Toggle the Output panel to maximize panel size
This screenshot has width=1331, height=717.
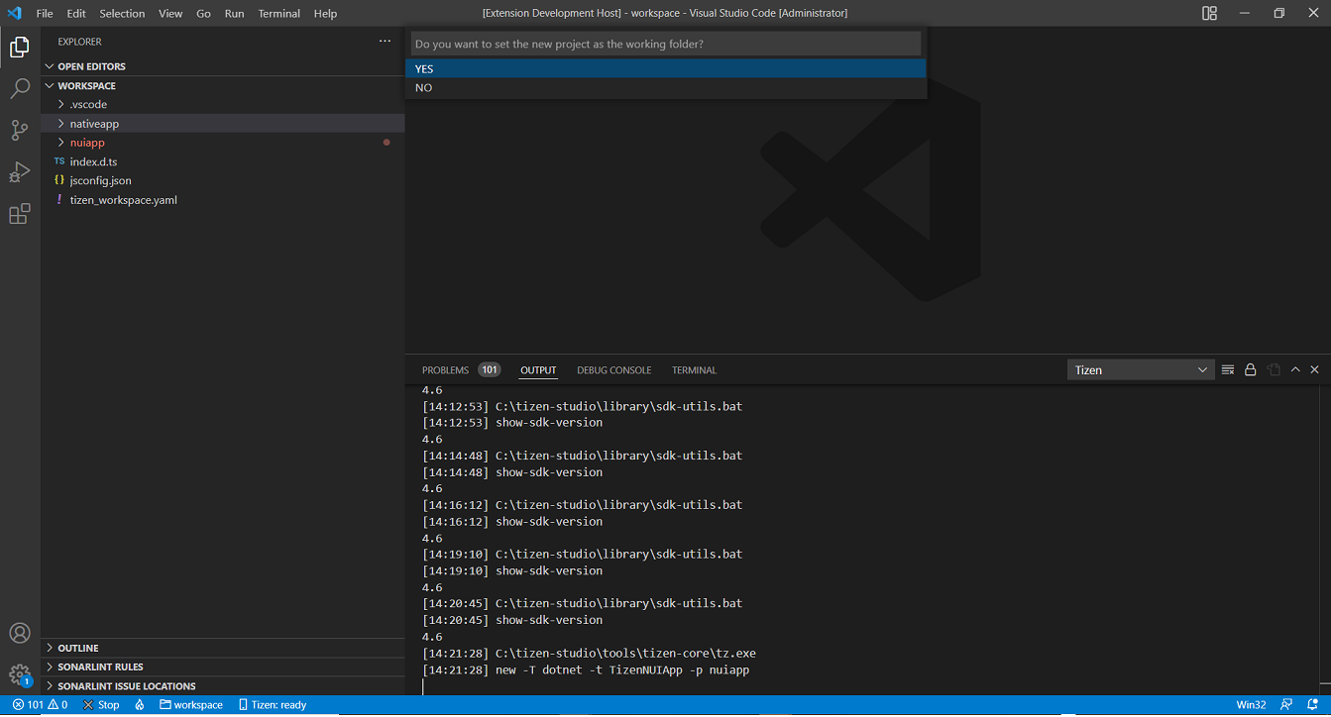pyautogui.click(x=1294, y=368)
